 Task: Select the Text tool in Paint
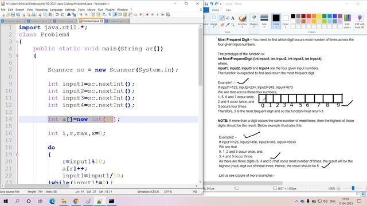[x=233, y=18]
